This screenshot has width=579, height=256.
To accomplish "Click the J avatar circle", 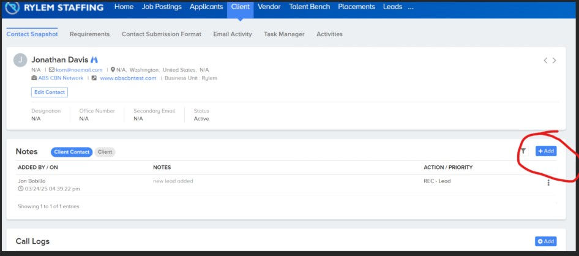I will coord(20,60).
